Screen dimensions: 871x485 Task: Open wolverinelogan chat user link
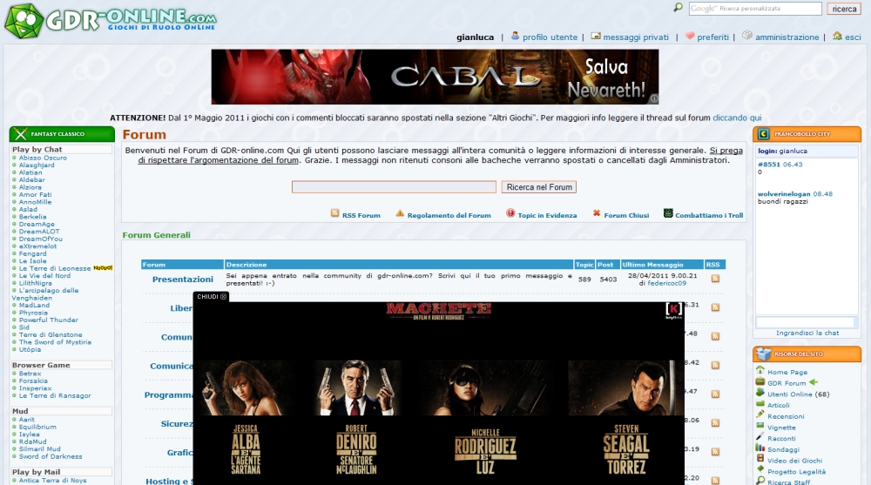tap(784, 194)
